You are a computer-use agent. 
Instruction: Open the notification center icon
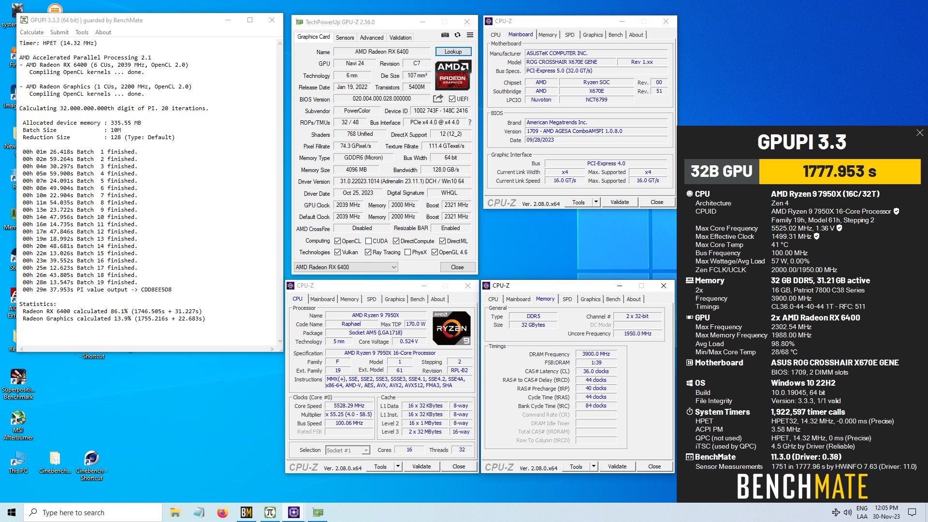[x=912, y=512]
